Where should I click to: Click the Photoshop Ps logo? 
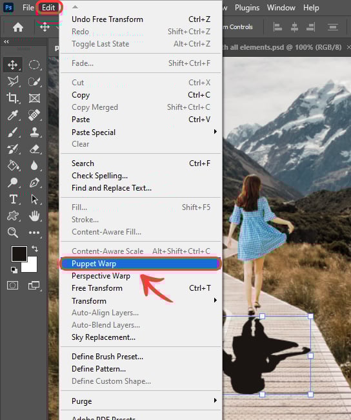click(8, 8)
